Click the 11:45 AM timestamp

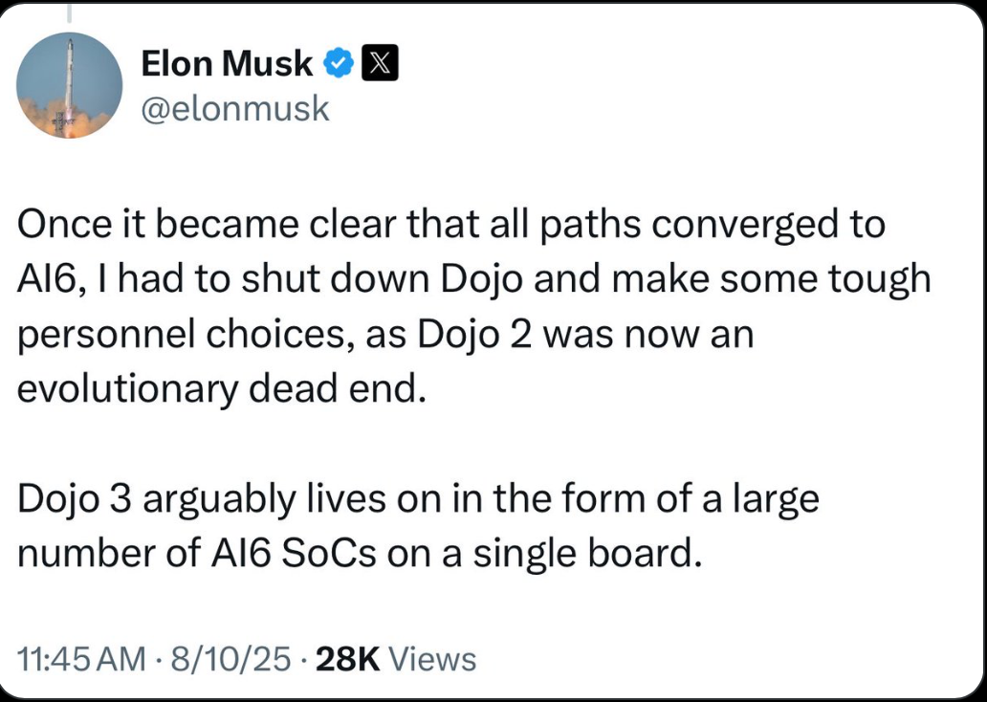(x=82, y=659)
